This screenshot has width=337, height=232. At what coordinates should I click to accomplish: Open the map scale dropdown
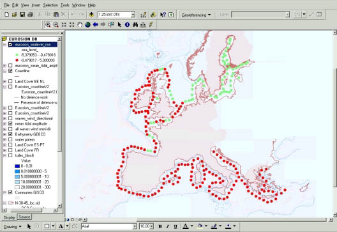tap(133, 15)
